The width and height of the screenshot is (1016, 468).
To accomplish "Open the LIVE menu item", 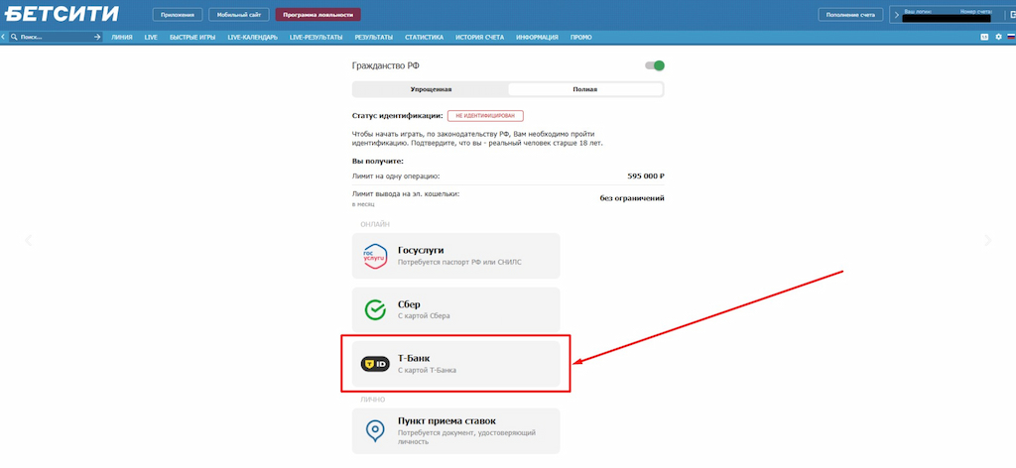I will [x=151, y=38].
